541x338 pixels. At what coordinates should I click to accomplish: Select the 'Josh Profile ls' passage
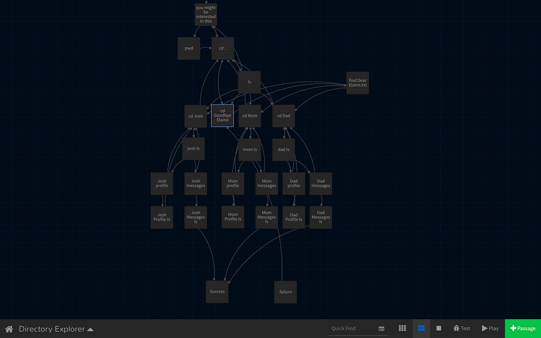coord(162,217)
